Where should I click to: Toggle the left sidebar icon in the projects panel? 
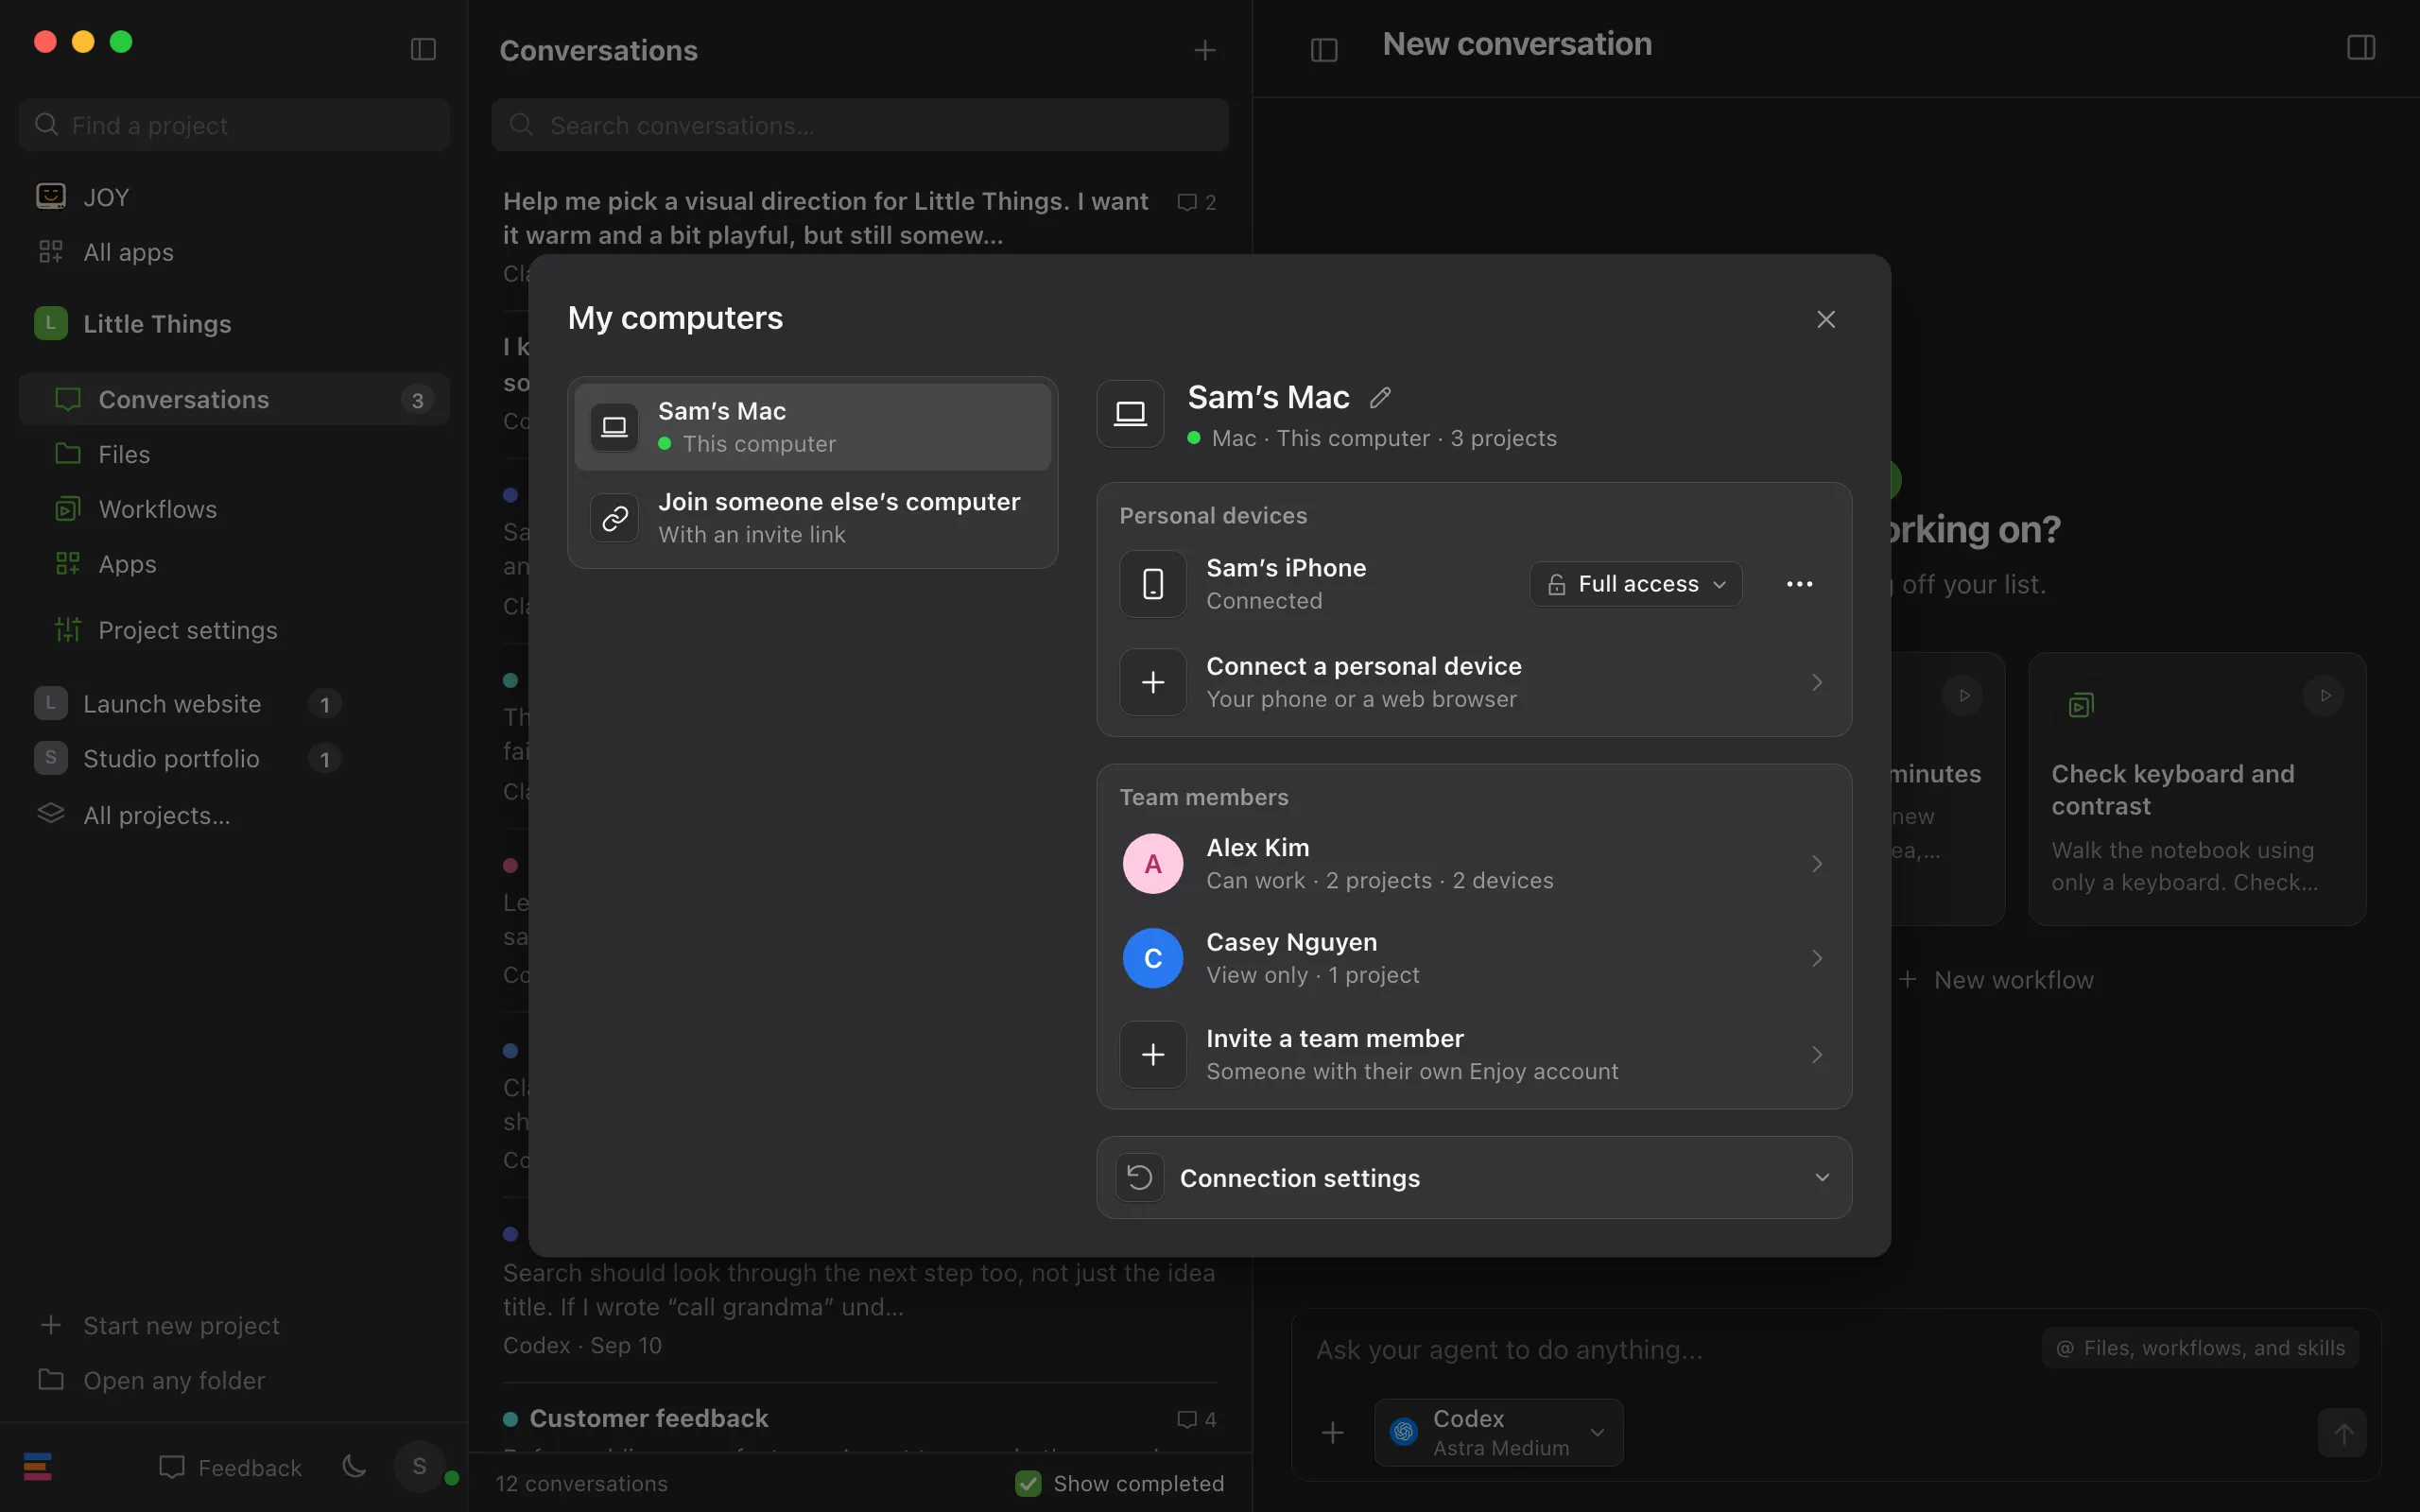tap(423, 49)
